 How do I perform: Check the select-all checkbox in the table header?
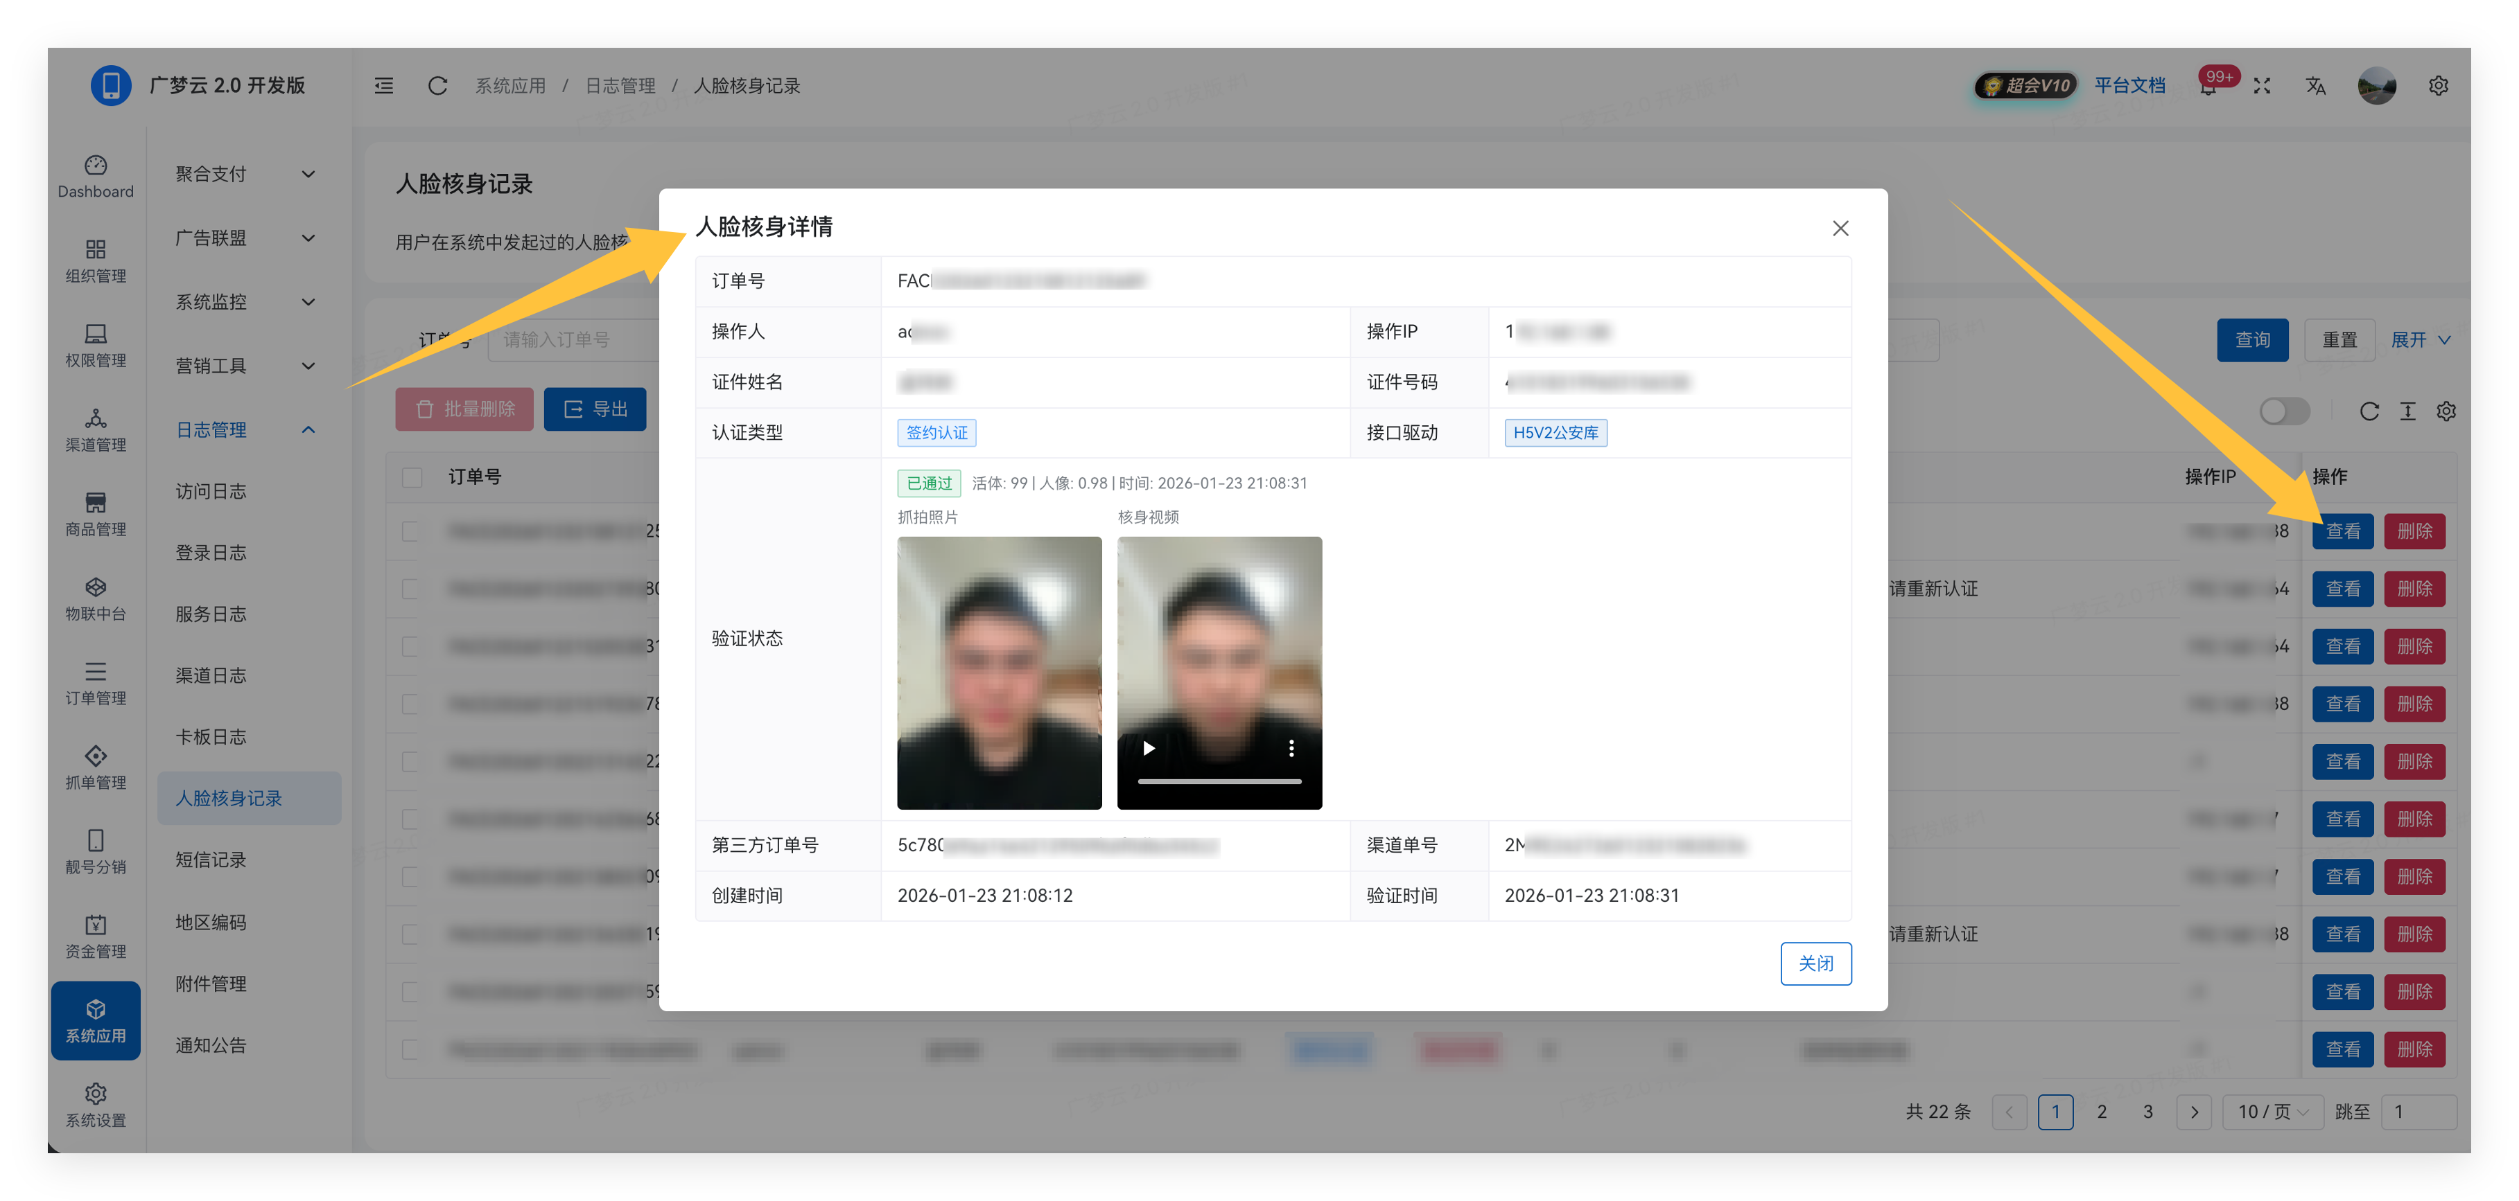click(412, 478)
